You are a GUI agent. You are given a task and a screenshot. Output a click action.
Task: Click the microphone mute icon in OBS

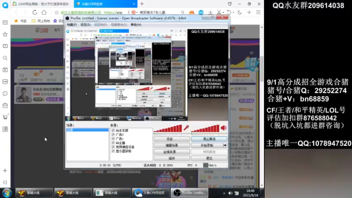[186, 128]
